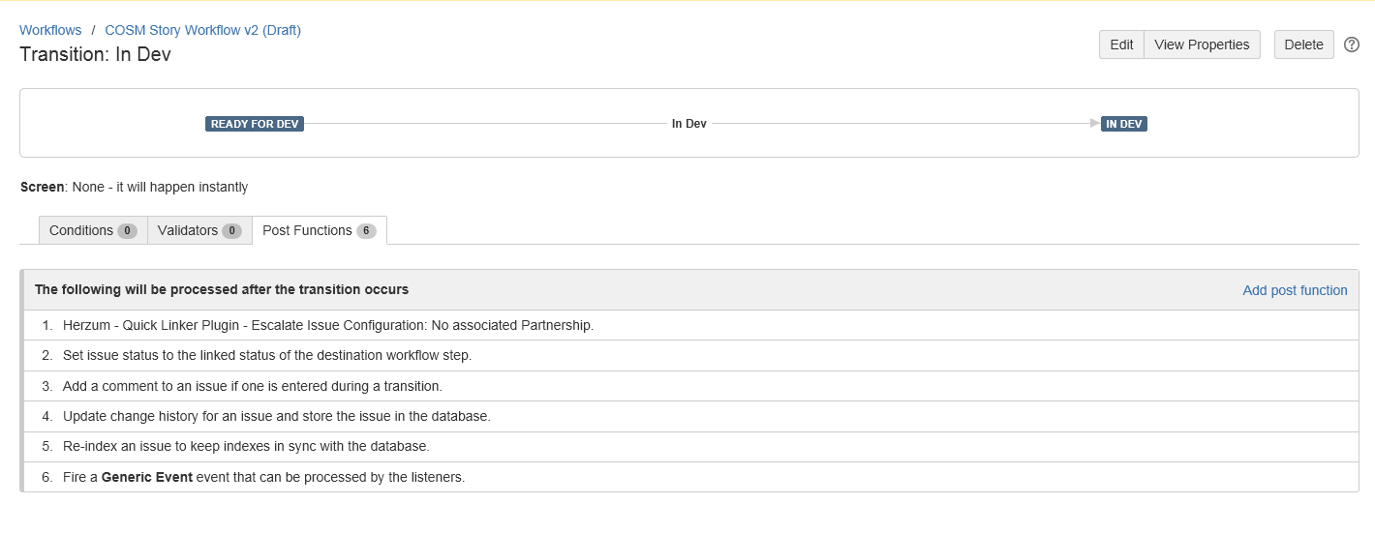Image resolution: width=1375 pixels, height=534 pixels.
Task: Select the Set issue status post function
Action: 266,355
